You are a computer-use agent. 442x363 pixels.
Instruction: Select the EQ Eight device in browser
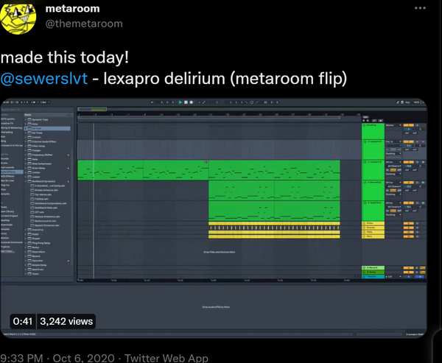(47, 128)
